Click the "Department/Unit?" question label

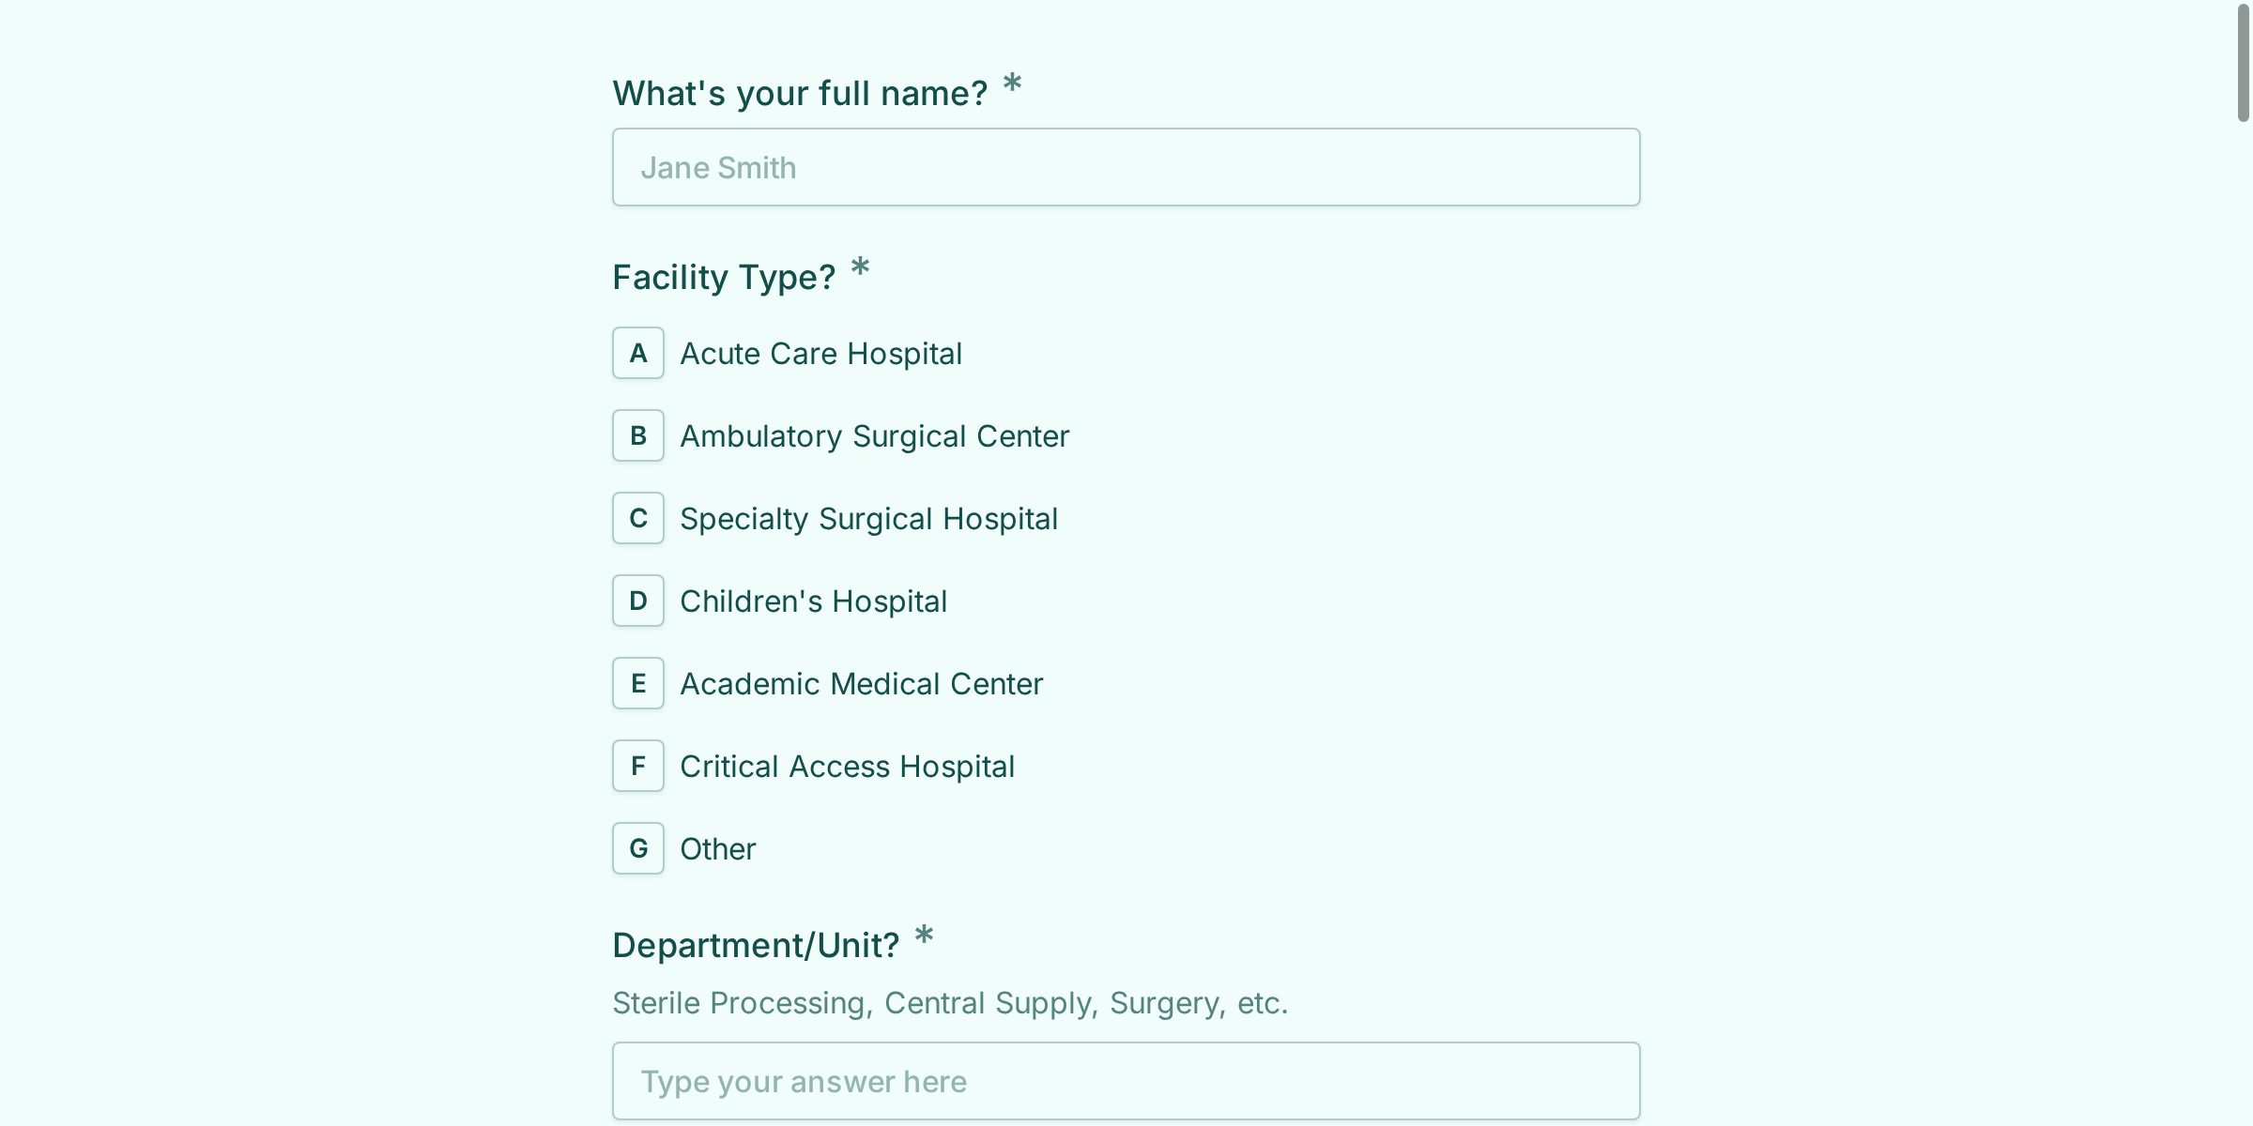(756, 946)
